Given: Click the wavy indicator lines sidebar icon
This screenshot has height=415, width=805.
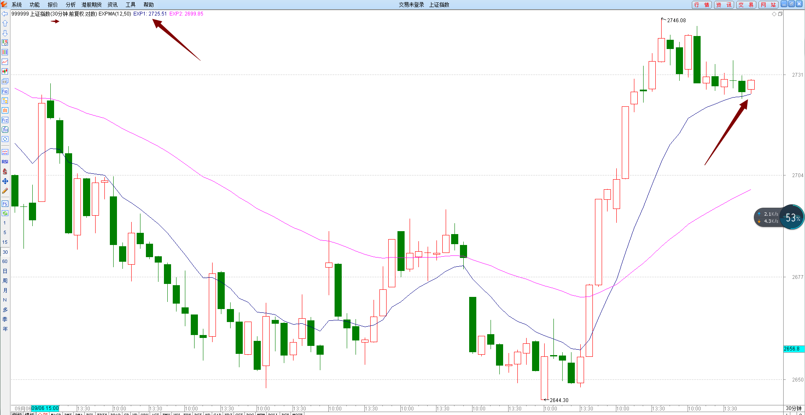Looking at the screenshot, I should (x=5, y=152).
